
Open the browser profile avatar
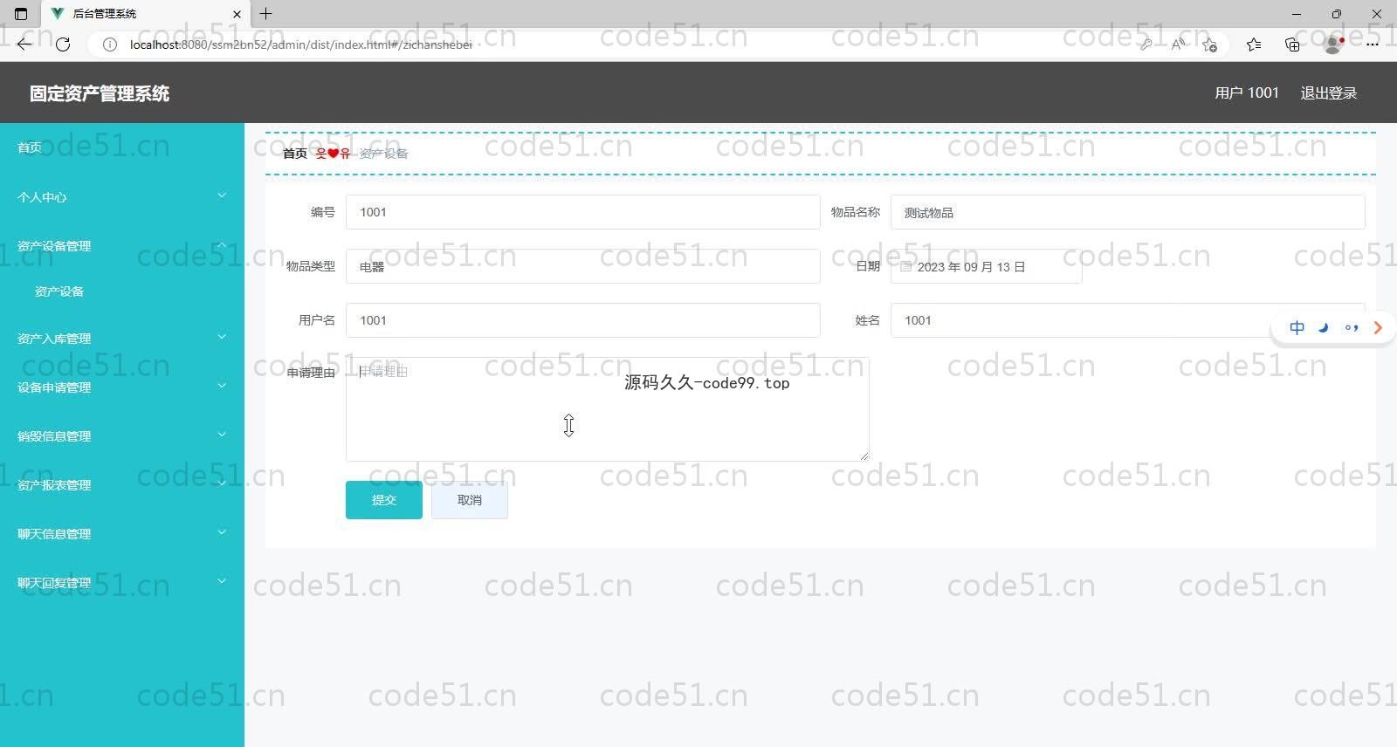[x=1333, y=45]
